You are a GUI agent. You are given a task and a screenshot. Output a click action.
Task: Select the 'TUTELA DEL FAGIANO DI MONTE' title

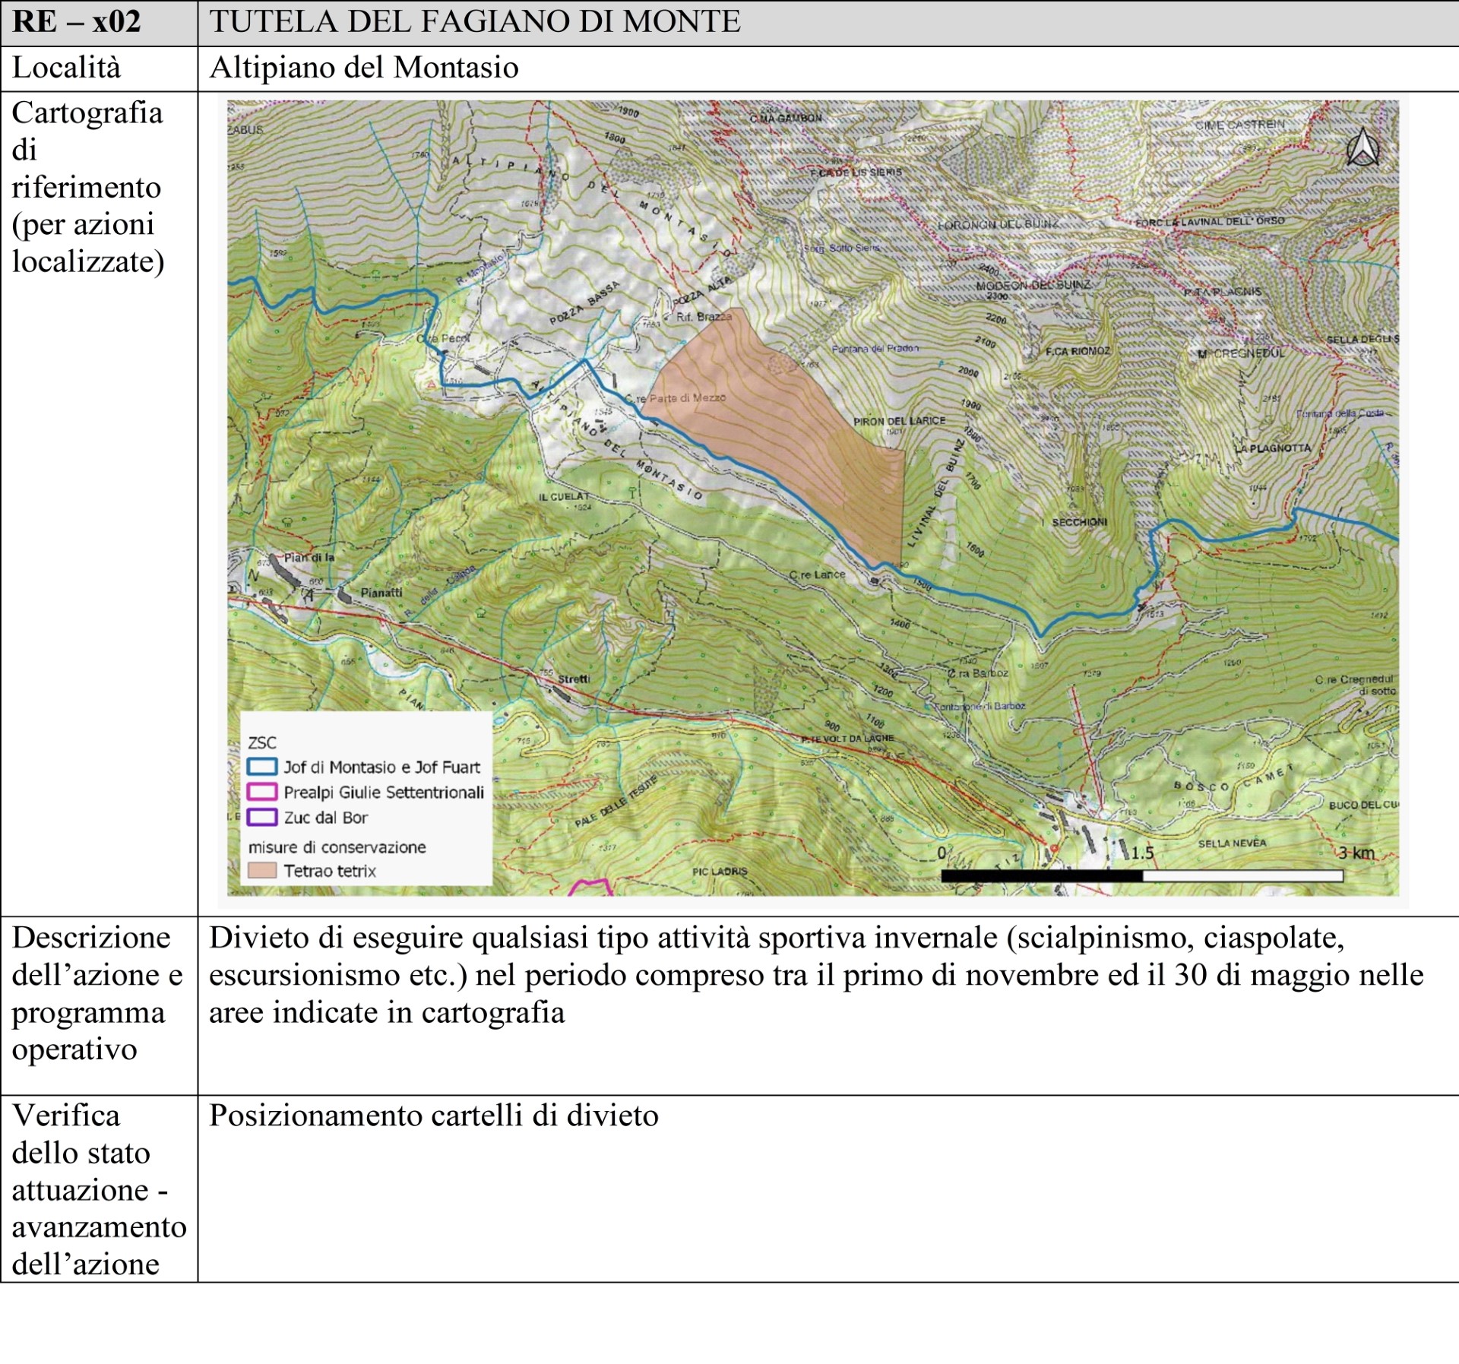(x=475, y=22)
